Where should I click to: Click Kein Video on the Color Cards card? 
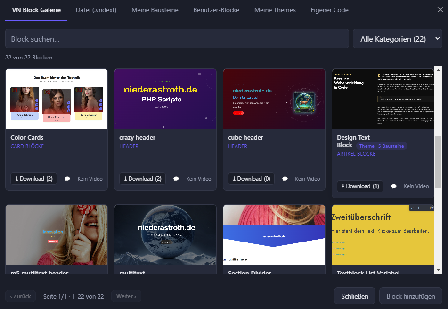[x=90, y=179]
